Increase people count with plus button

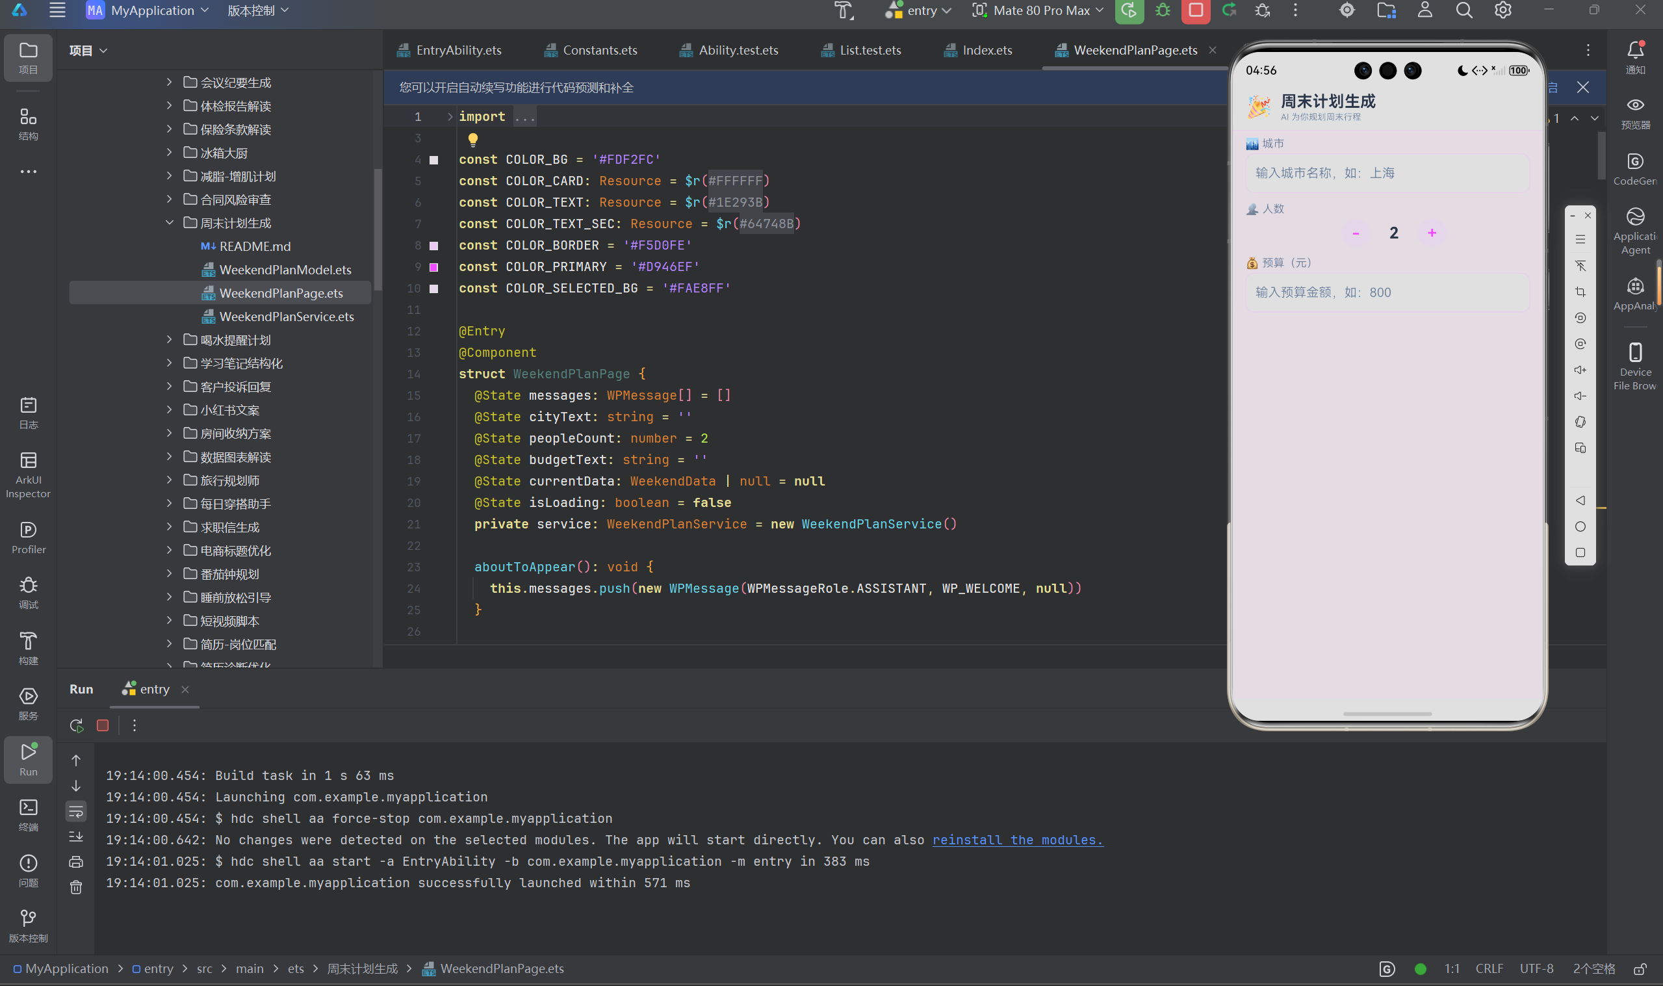pyautogui.click(x=1432, y=233)
